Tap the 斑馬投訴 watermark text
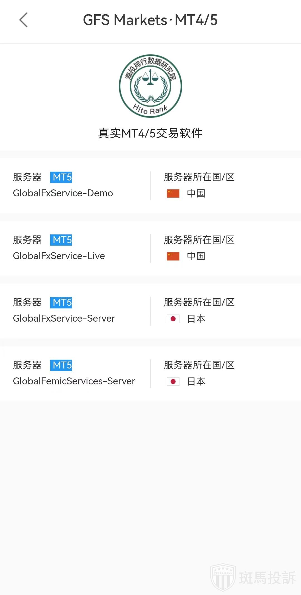This screenshot has height=595, width=301. 267,577
